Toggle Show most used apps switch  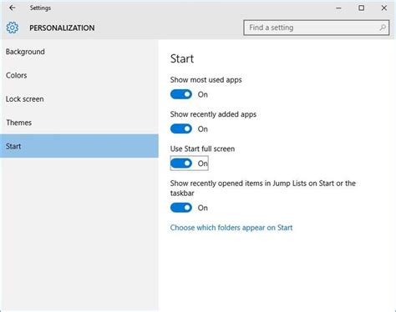click(x=181, y=94)
